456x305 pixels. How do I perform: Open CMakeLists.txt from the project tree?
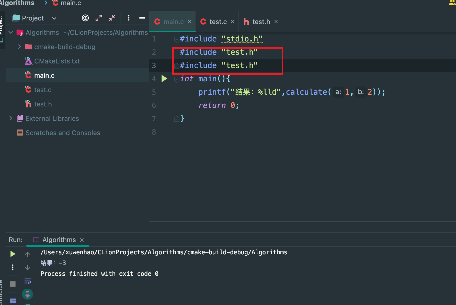pyautogui.click(x=57, y=61)
